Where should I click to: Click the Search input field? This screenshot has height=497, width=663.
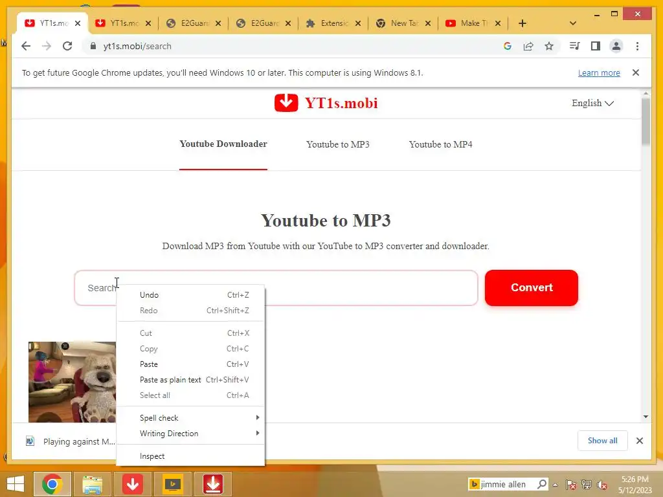(276, 288)
